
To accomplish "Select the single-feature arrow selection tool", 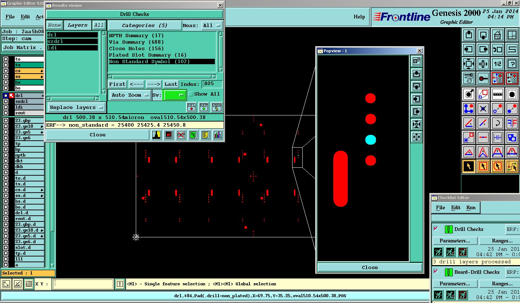I will pos(469,166).
